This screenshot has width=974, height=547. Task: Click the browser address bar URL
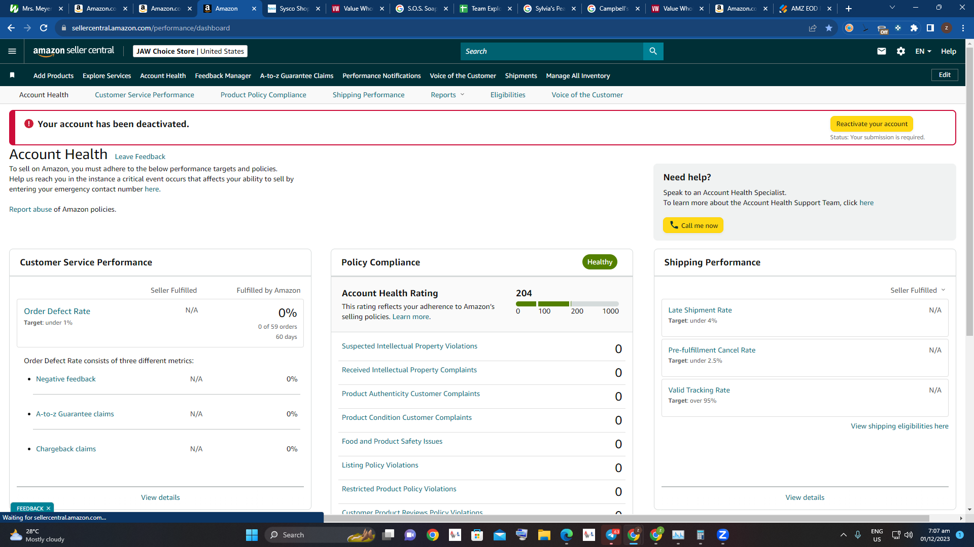tap(151, 28)
